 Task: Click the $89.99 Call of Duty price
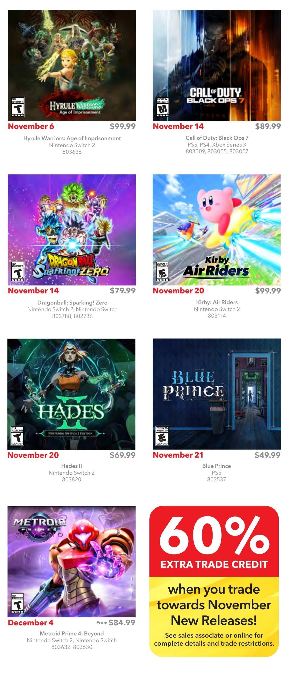point(268,126)
